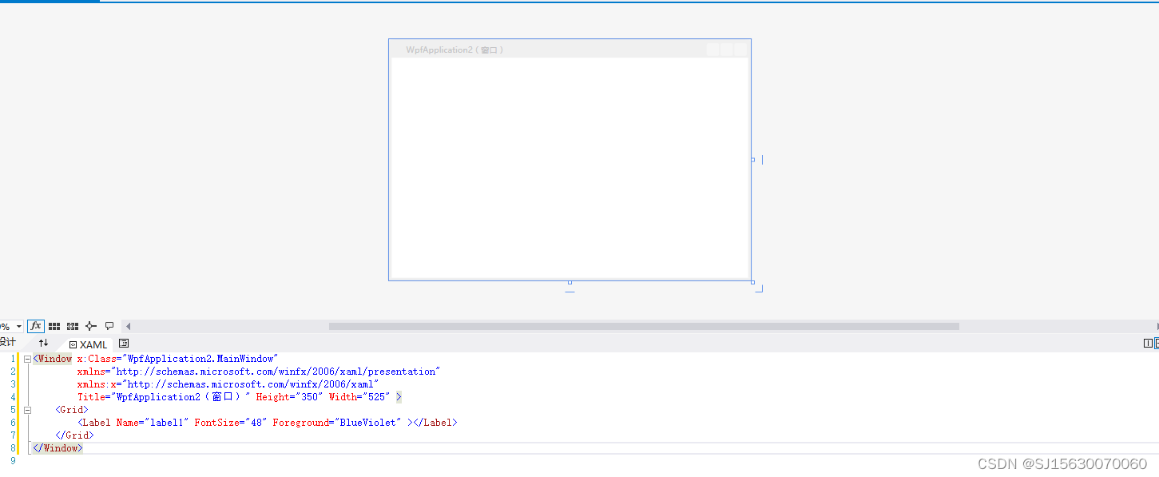Click the swap panes arrows icon
This screenshot has width=1159, height=477.
45,343
